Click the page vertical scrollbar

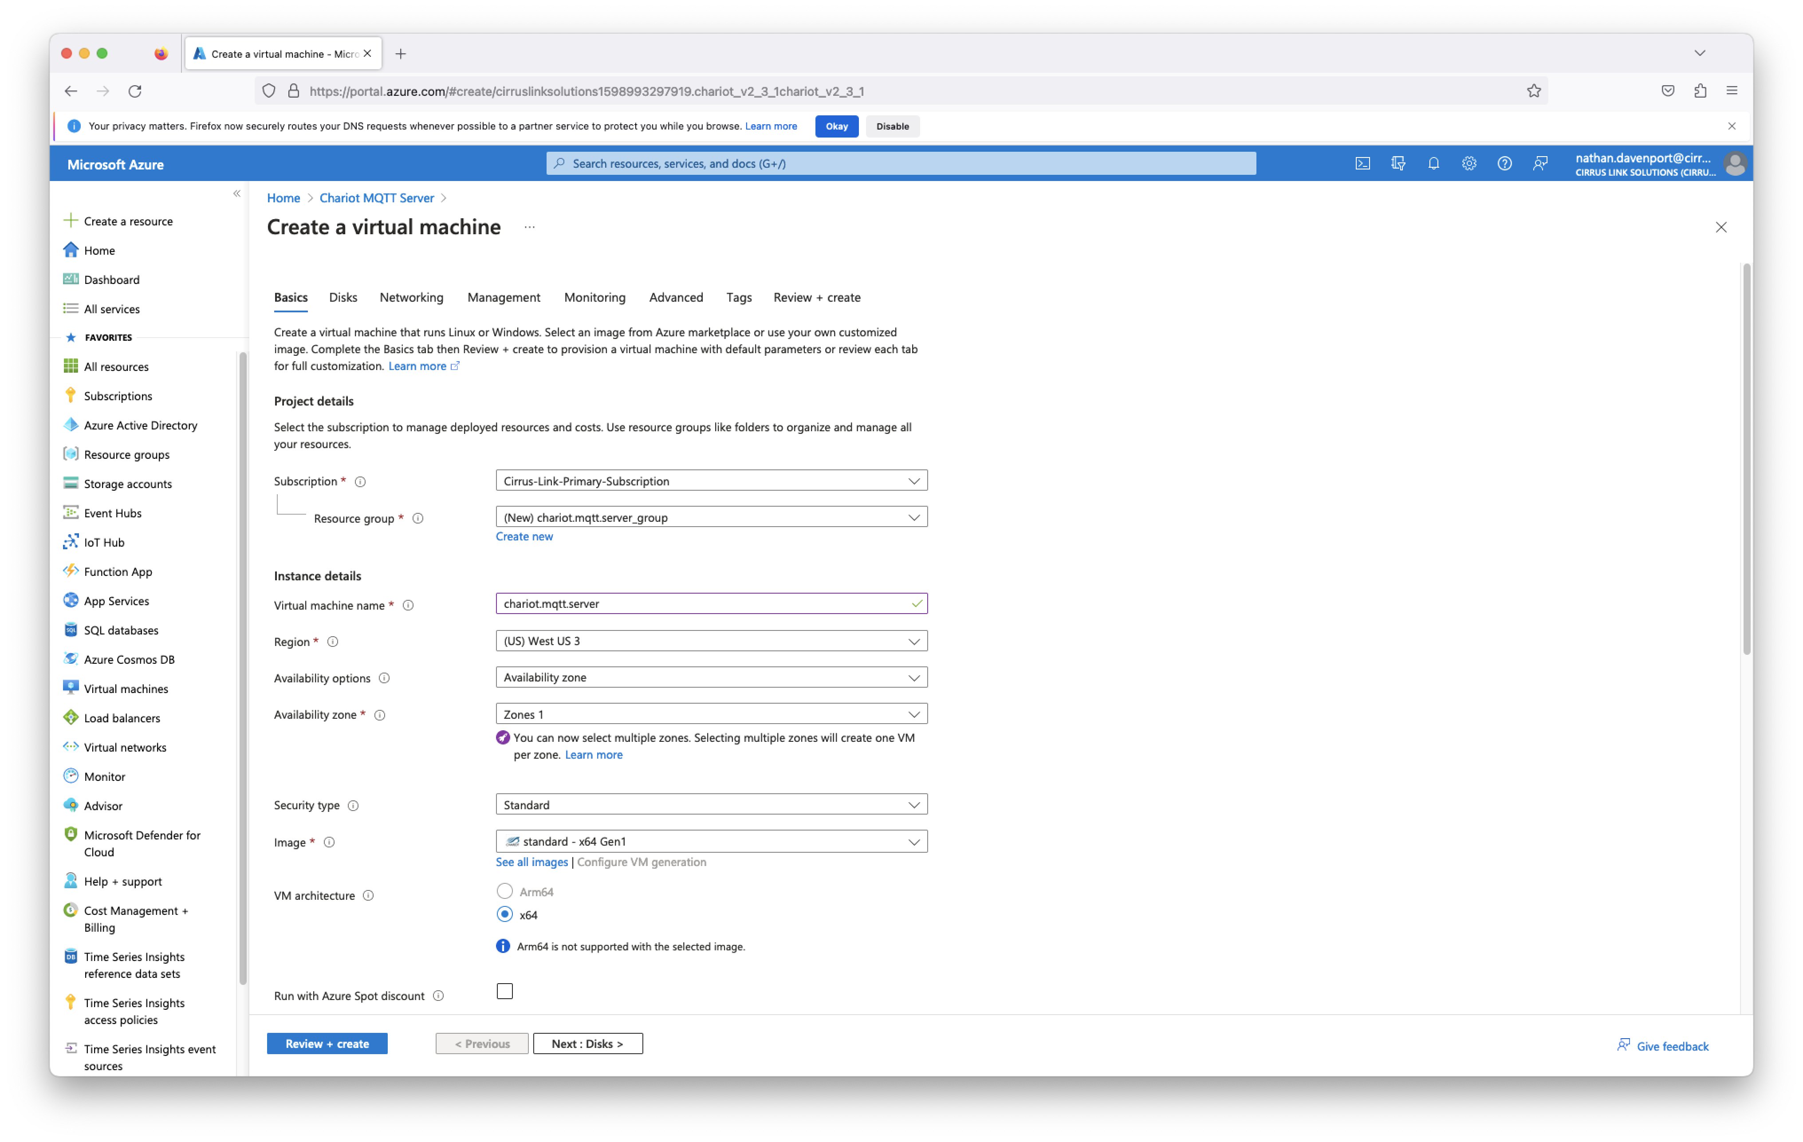click(1746, 459)
